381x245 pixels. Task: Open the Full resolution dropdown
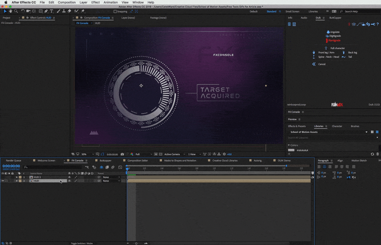coord(143,154)
